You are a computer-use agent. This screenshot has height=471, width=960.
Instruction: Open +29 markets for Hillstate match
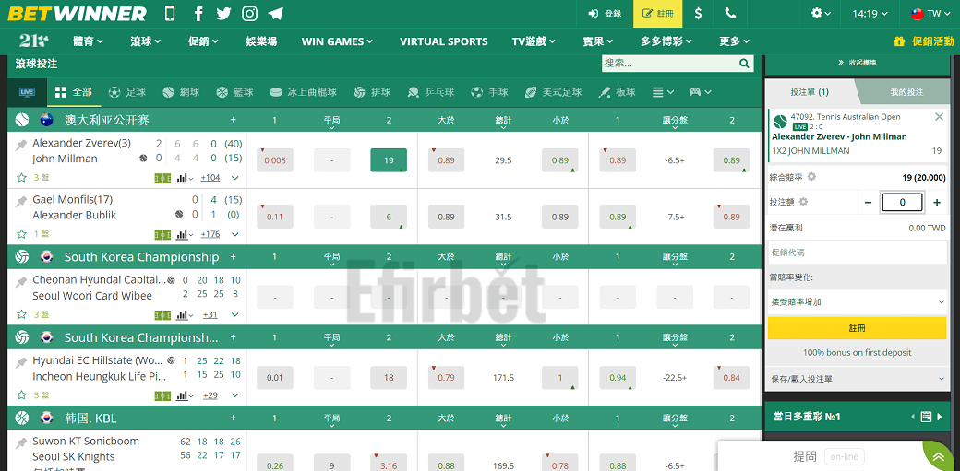pyautogui.click(x=210, y=395)
